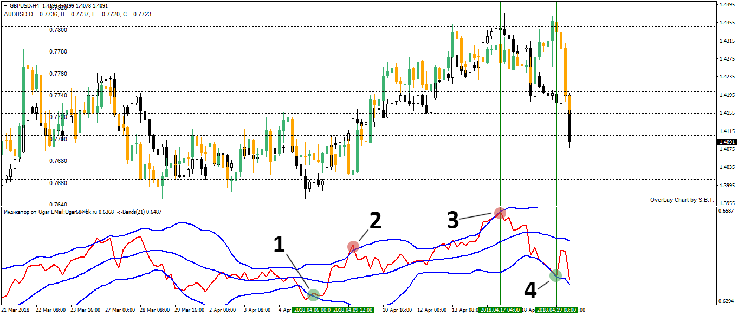Click the 2018.04.06 highlighted date marker
This screenshot has height=316, width=738.
[x=313, y=310]
